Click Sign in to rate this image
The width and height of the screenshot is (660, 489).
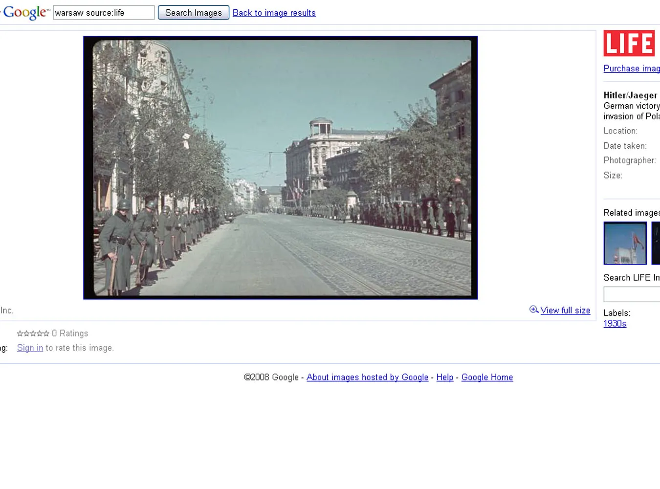[30, 348]
